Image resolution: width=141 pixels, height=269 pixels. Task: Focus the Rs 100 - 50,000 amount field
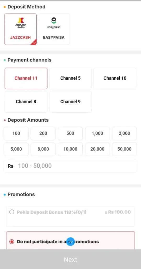70,166
